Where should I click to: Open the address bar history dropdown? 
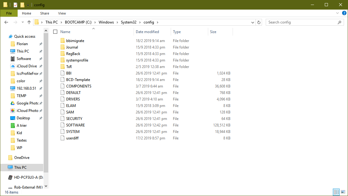252,22
